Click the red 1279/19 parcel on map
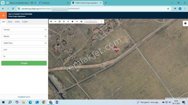 click(116, 49)
